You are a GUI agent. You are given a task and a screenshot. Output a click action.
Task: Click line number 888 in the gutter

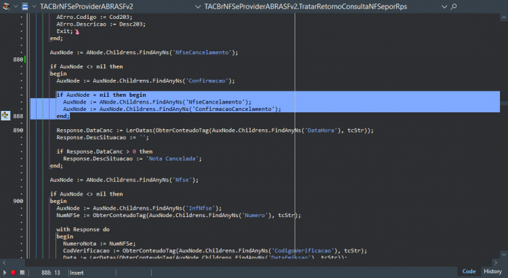click(x=18, y=116)
